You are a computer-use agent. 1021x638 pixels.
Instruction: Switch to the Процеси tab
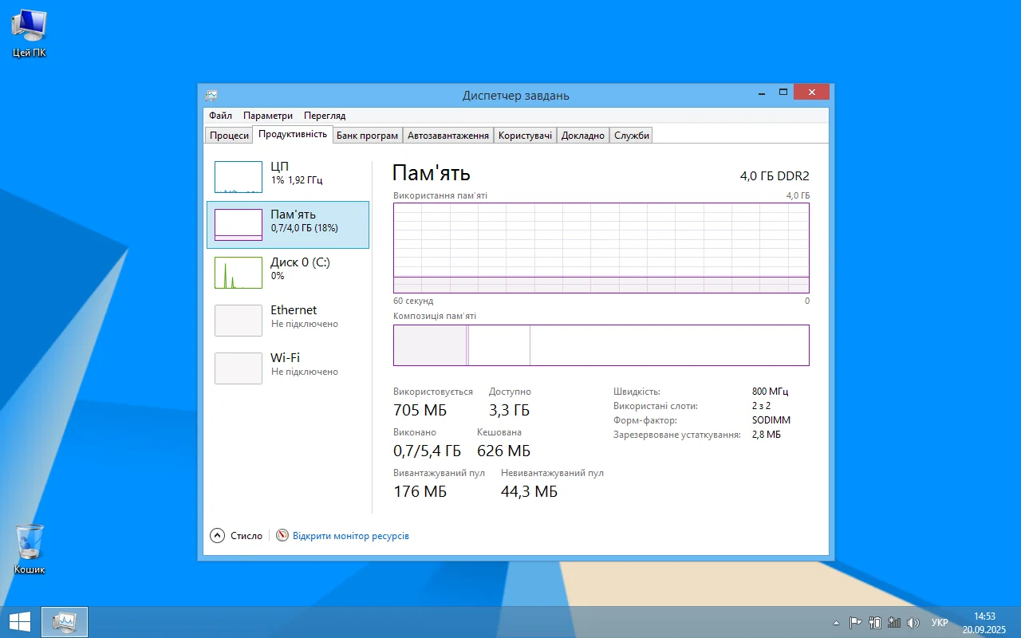point(229,136)
